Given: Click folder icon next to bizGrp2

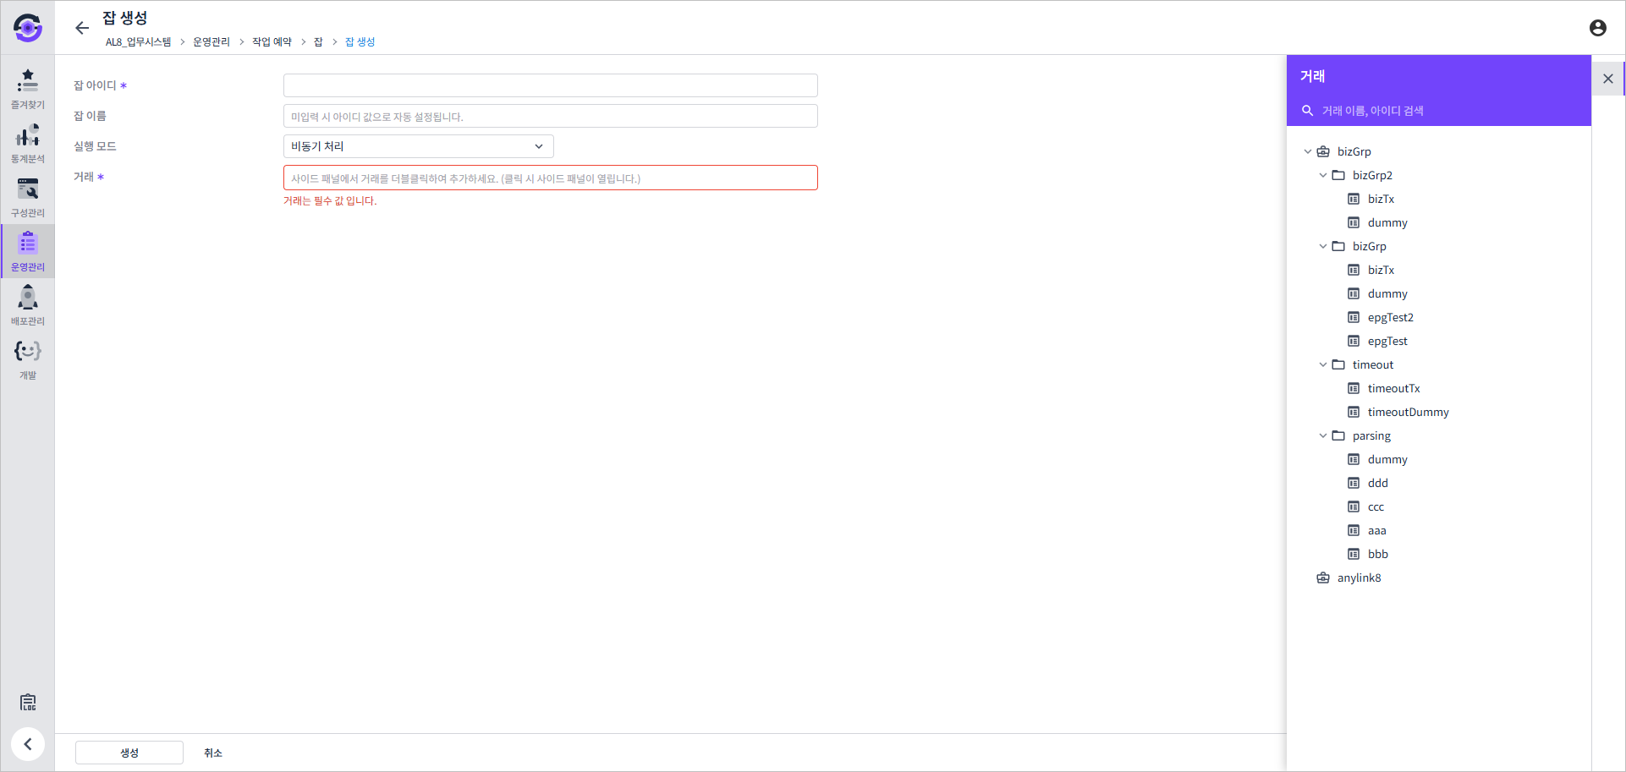Looking at the screenshot, I should click(1338, 175).
